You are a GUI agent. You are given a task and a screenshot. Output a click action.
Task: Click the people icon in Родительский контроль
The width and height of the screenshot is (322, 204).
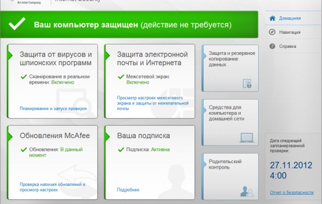pos(247,191)
